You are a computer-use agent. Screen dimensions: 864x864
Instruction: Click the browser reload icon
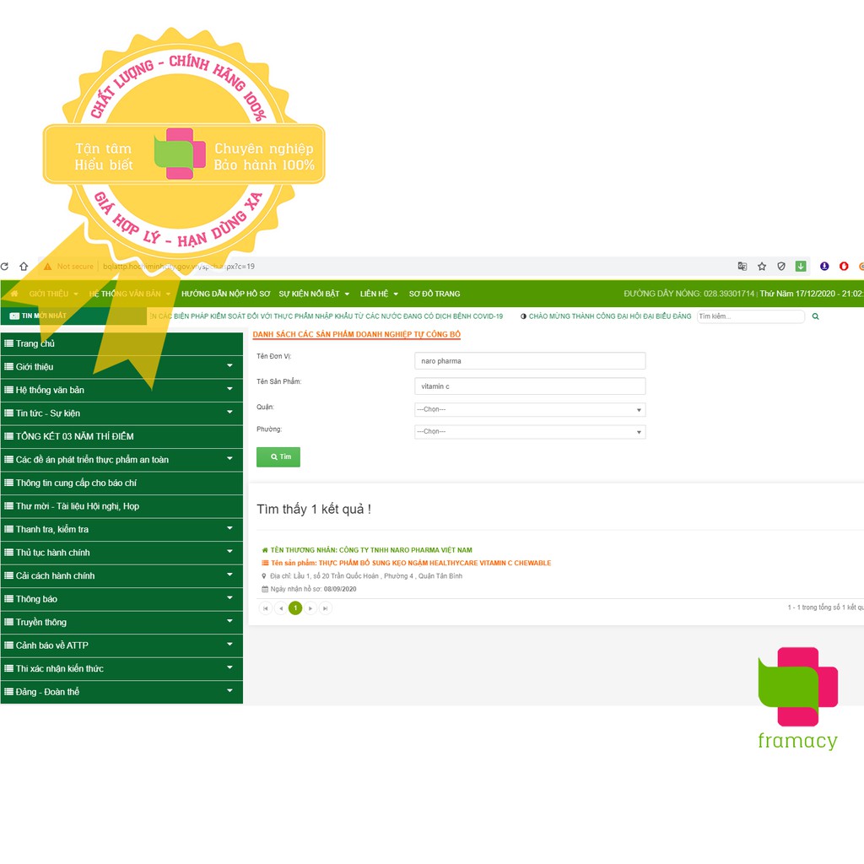click(4, 267)
